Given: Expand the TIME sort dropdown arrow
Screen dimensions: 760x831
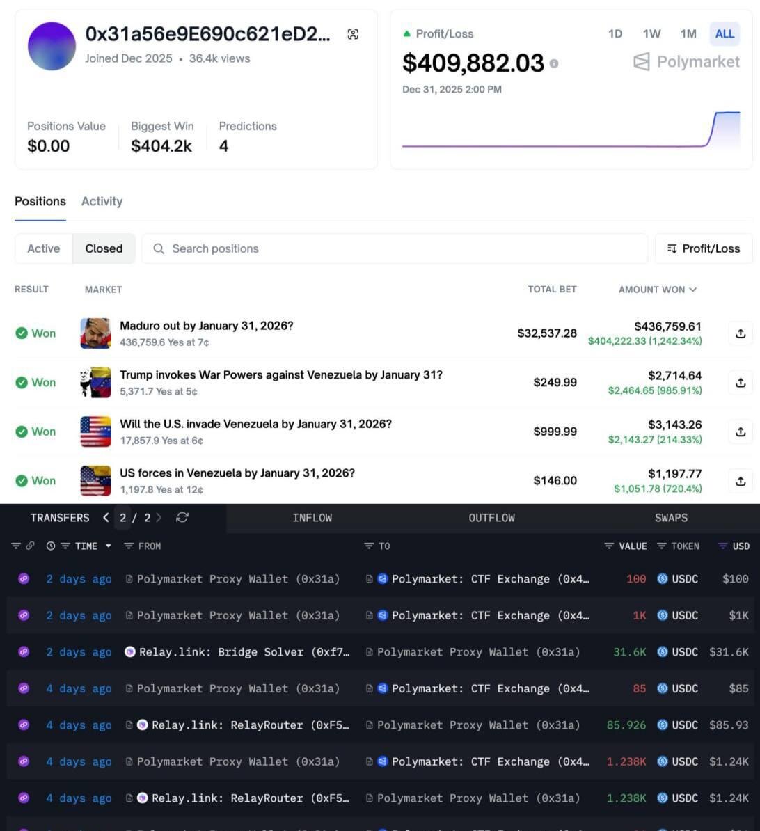Looking at the screenshot, I should pyautogui.click(x=108, y=546).
